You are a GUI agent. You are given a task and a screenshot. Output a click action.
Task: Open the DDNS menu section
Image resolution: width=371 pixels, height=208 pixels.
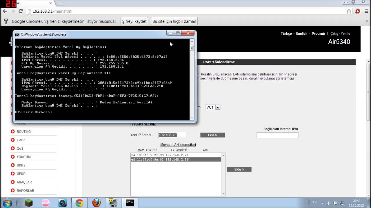[21, 165]
